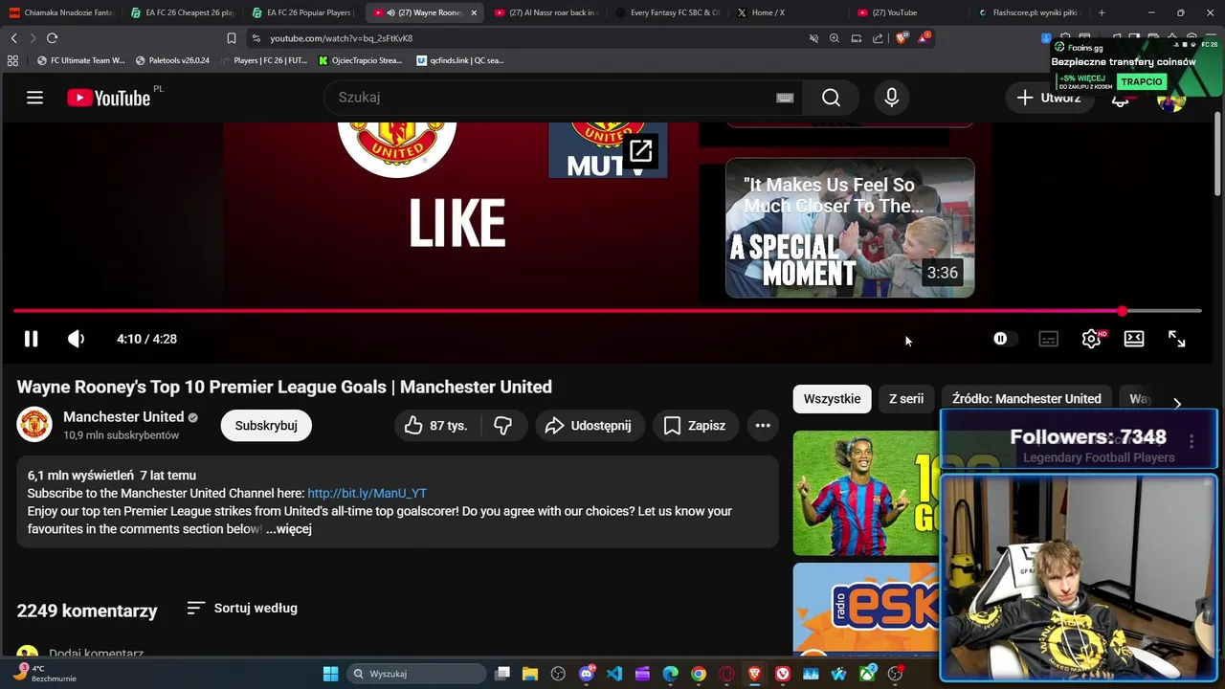
Task: Open Discord from taskbar
Action: click(587, 674)
